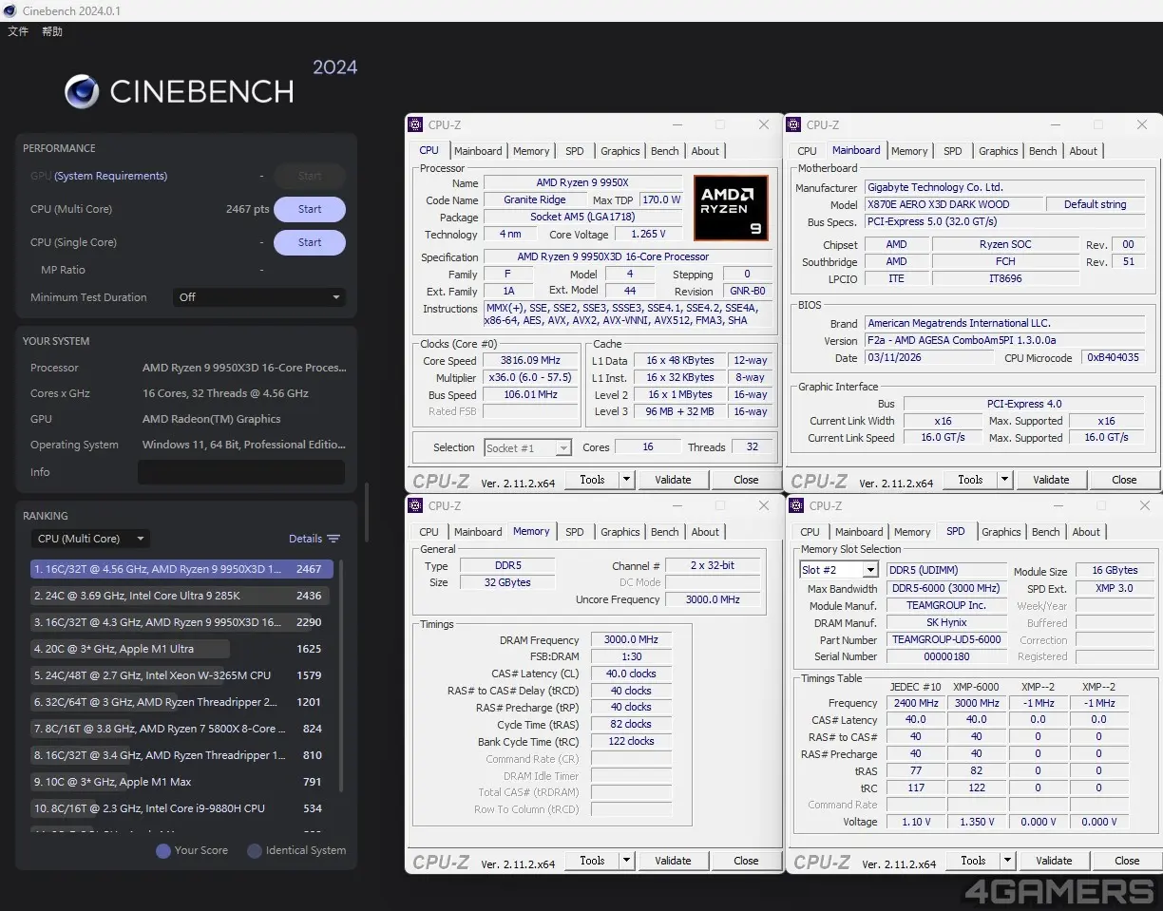Click Validate in Mainboard window
This screenshot has height=911, width=1163.
pos(1051,480)
